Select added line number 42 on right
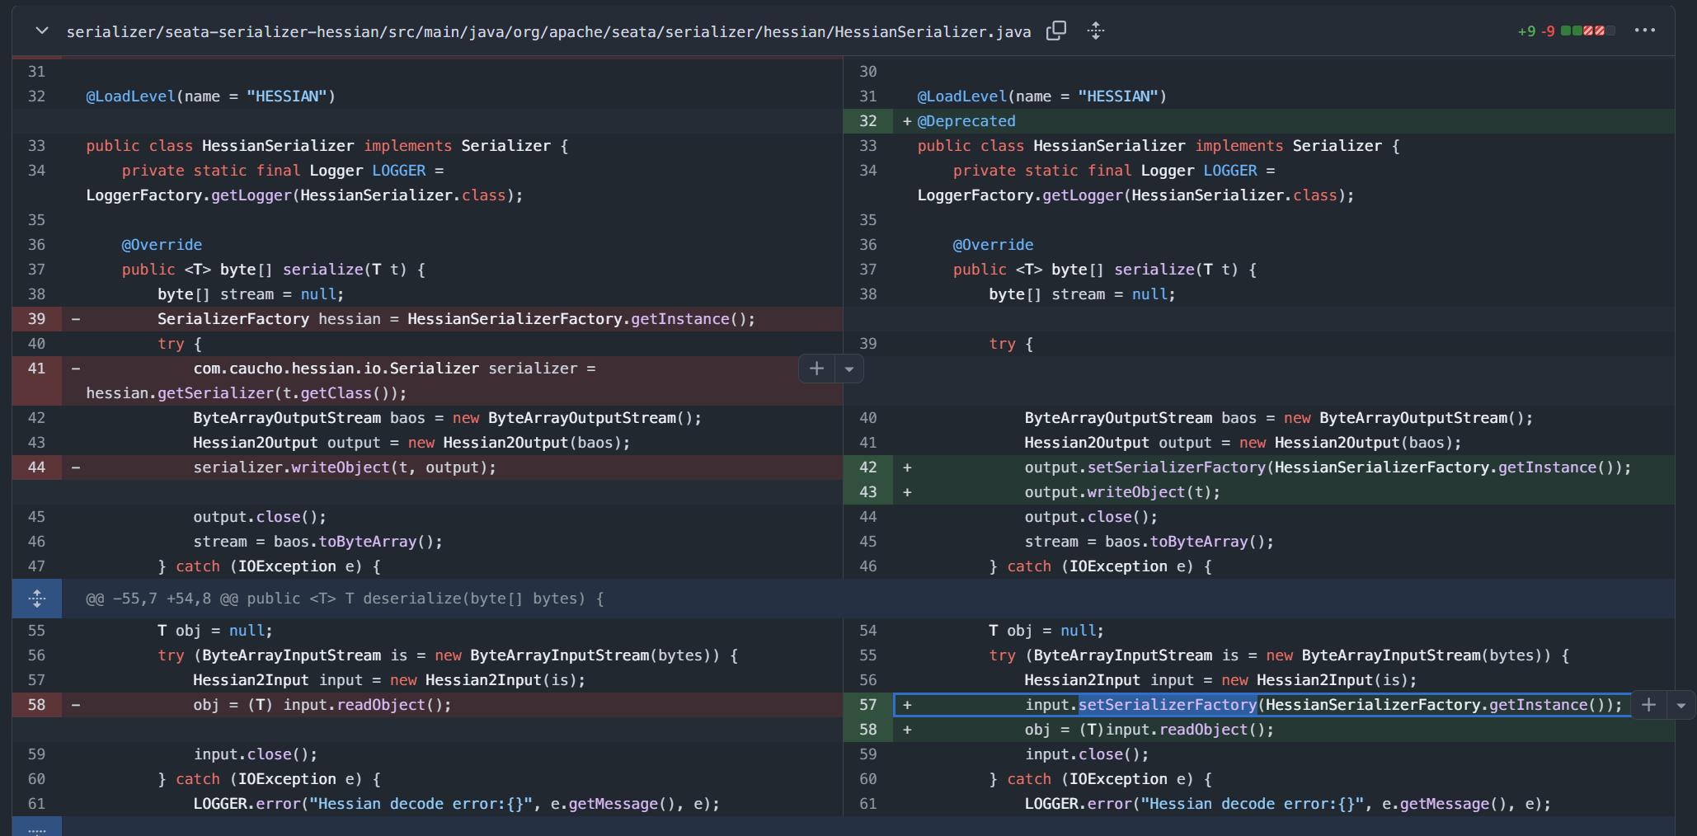 [868, 467]
